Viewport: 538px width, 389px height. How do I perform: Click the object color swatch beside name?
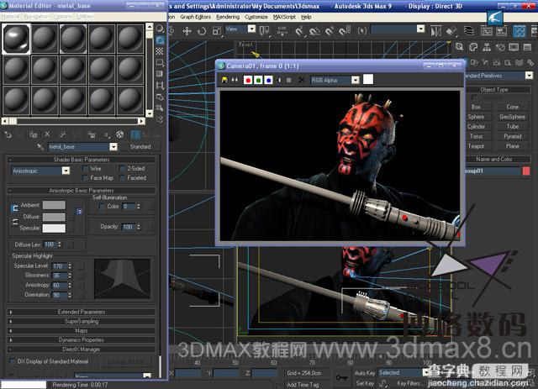[526, 171]
